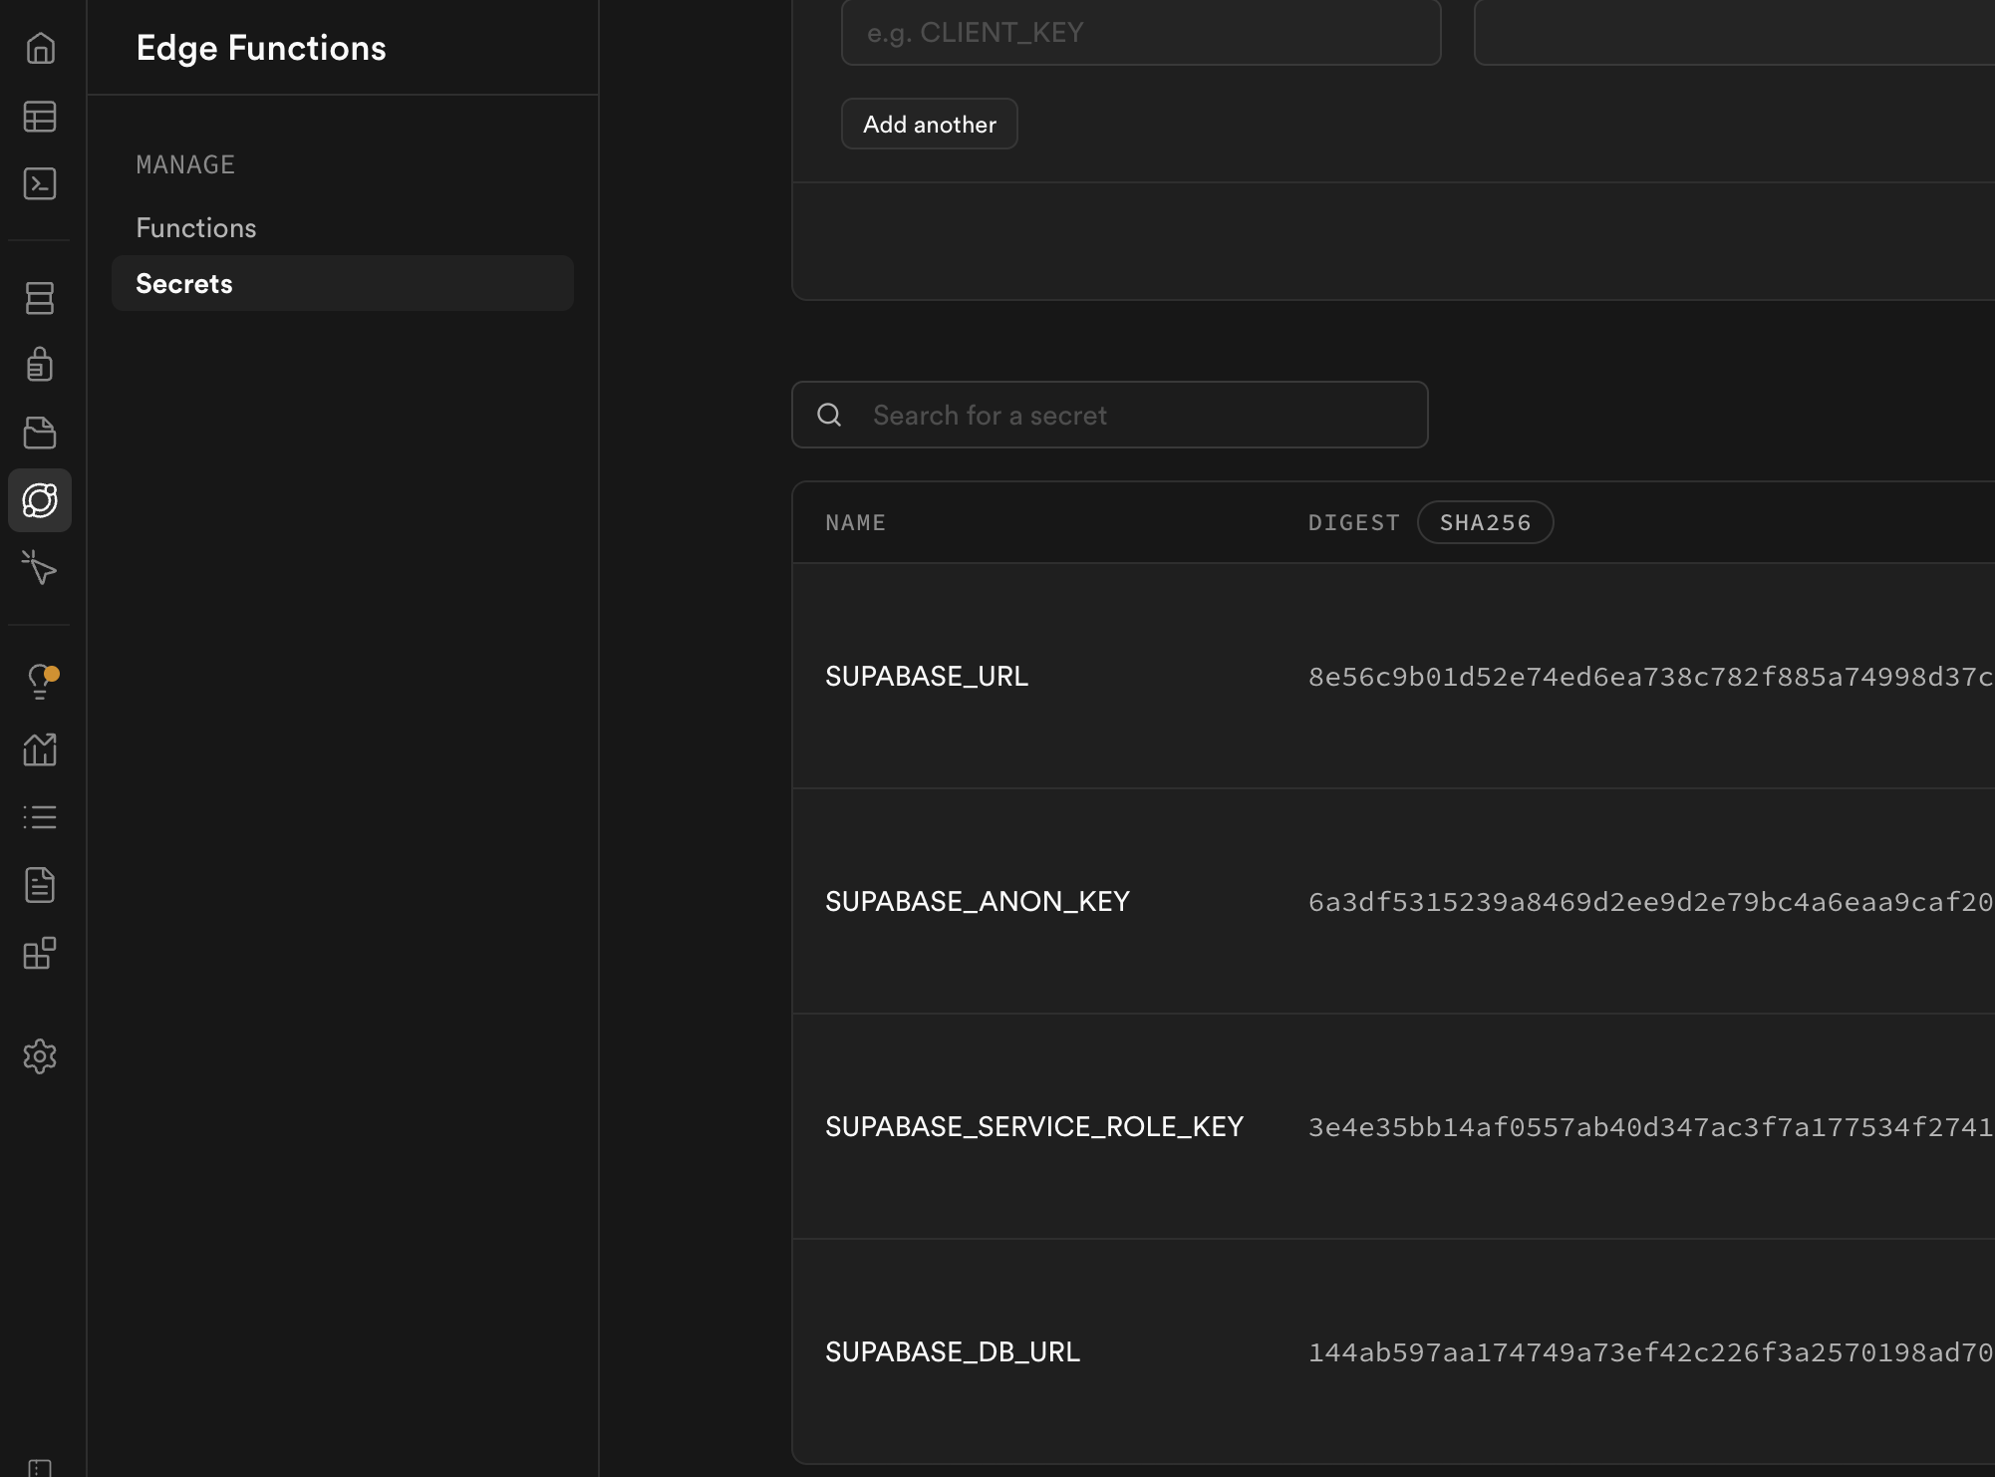The image size is (1995, 1477).
Task: Focus the secret value input field
Action: 1734,33
